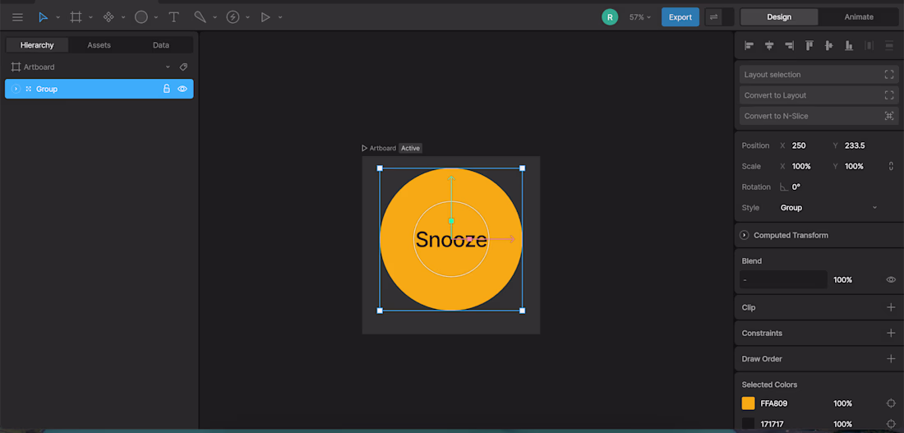Pick color with FFA809 eyedropper target
904x433 pixels.
(x=891, y=403)
